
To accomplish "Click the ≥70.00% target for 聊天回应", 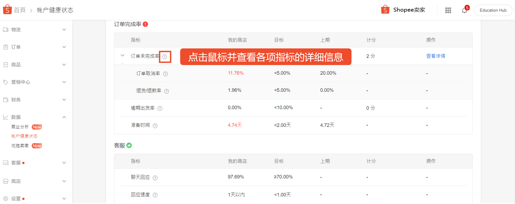I will tap(283, 177).
